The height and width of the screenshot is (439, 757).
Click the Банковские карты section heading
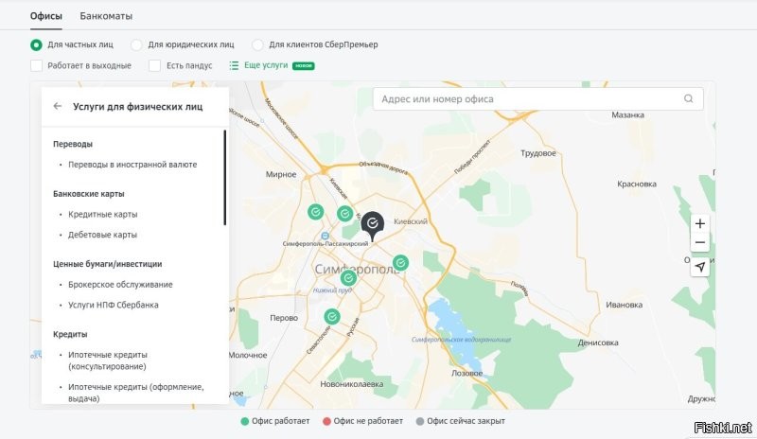(x=88, y=194)
